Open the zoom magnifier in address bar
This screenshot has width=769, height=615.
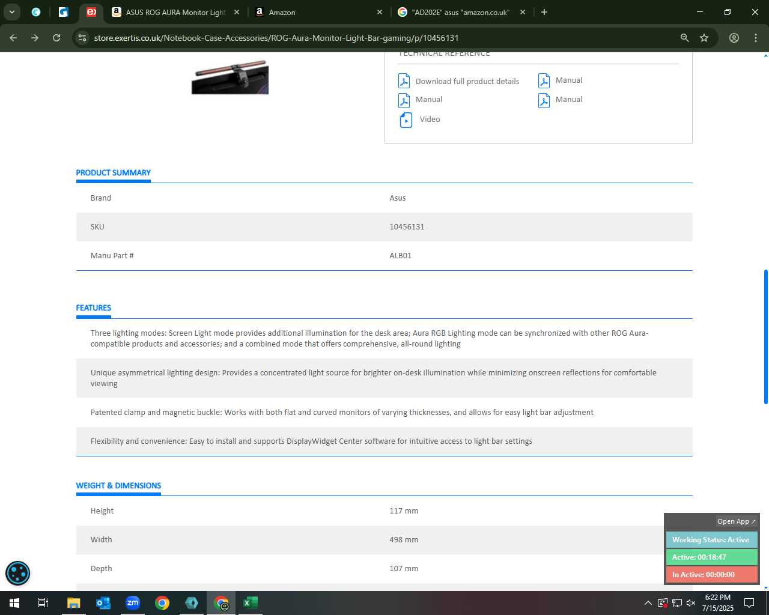(684, 38)
